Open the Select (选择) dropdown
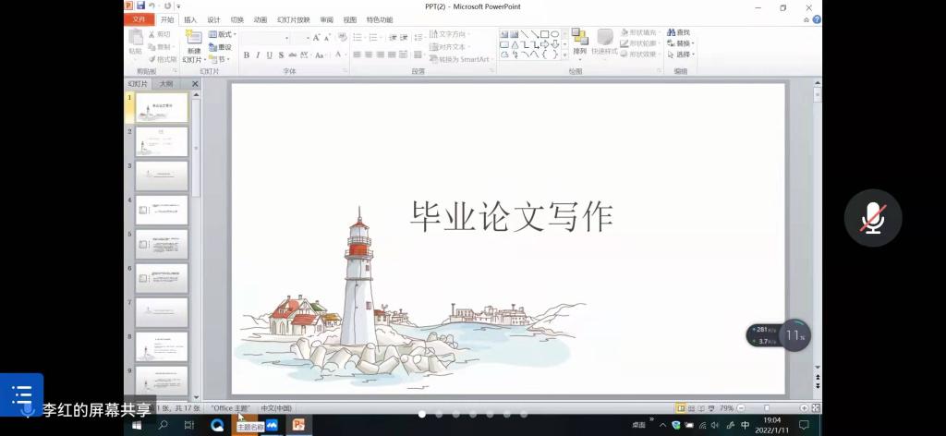The image size is (946, 436). (683, 54)
